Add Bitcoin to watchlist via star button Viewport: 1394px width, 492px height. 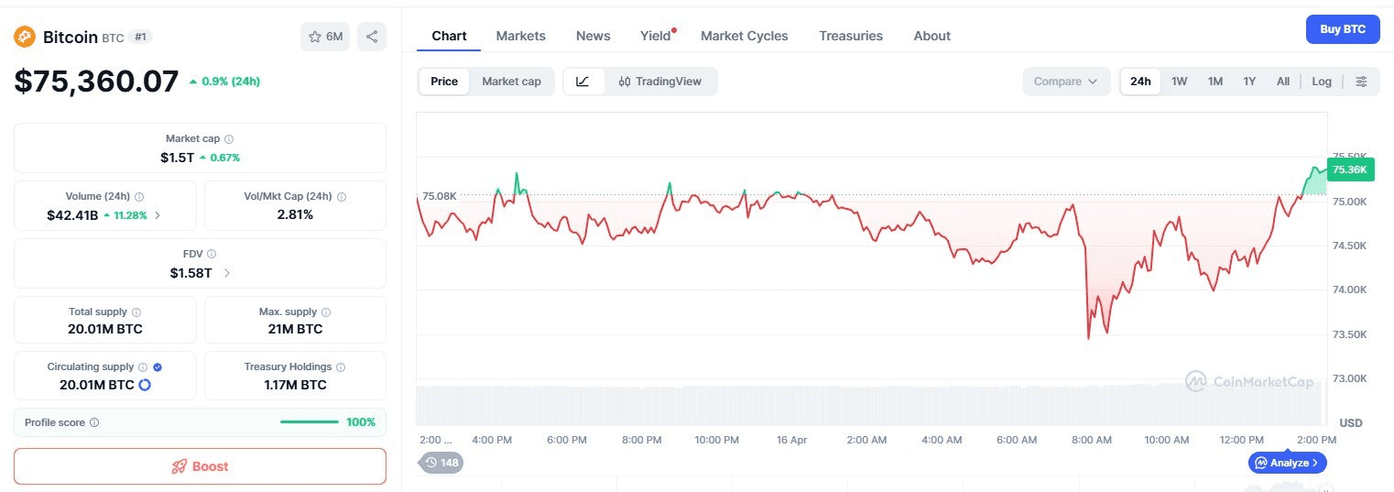325,37
